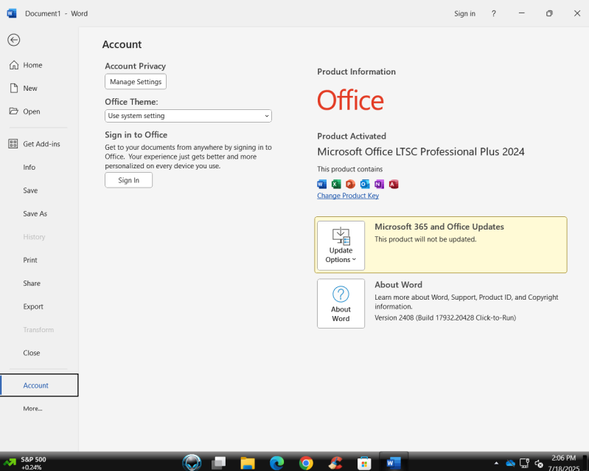Click the greyed History sidebar item

pyautogui.click(x=34, y=237)
